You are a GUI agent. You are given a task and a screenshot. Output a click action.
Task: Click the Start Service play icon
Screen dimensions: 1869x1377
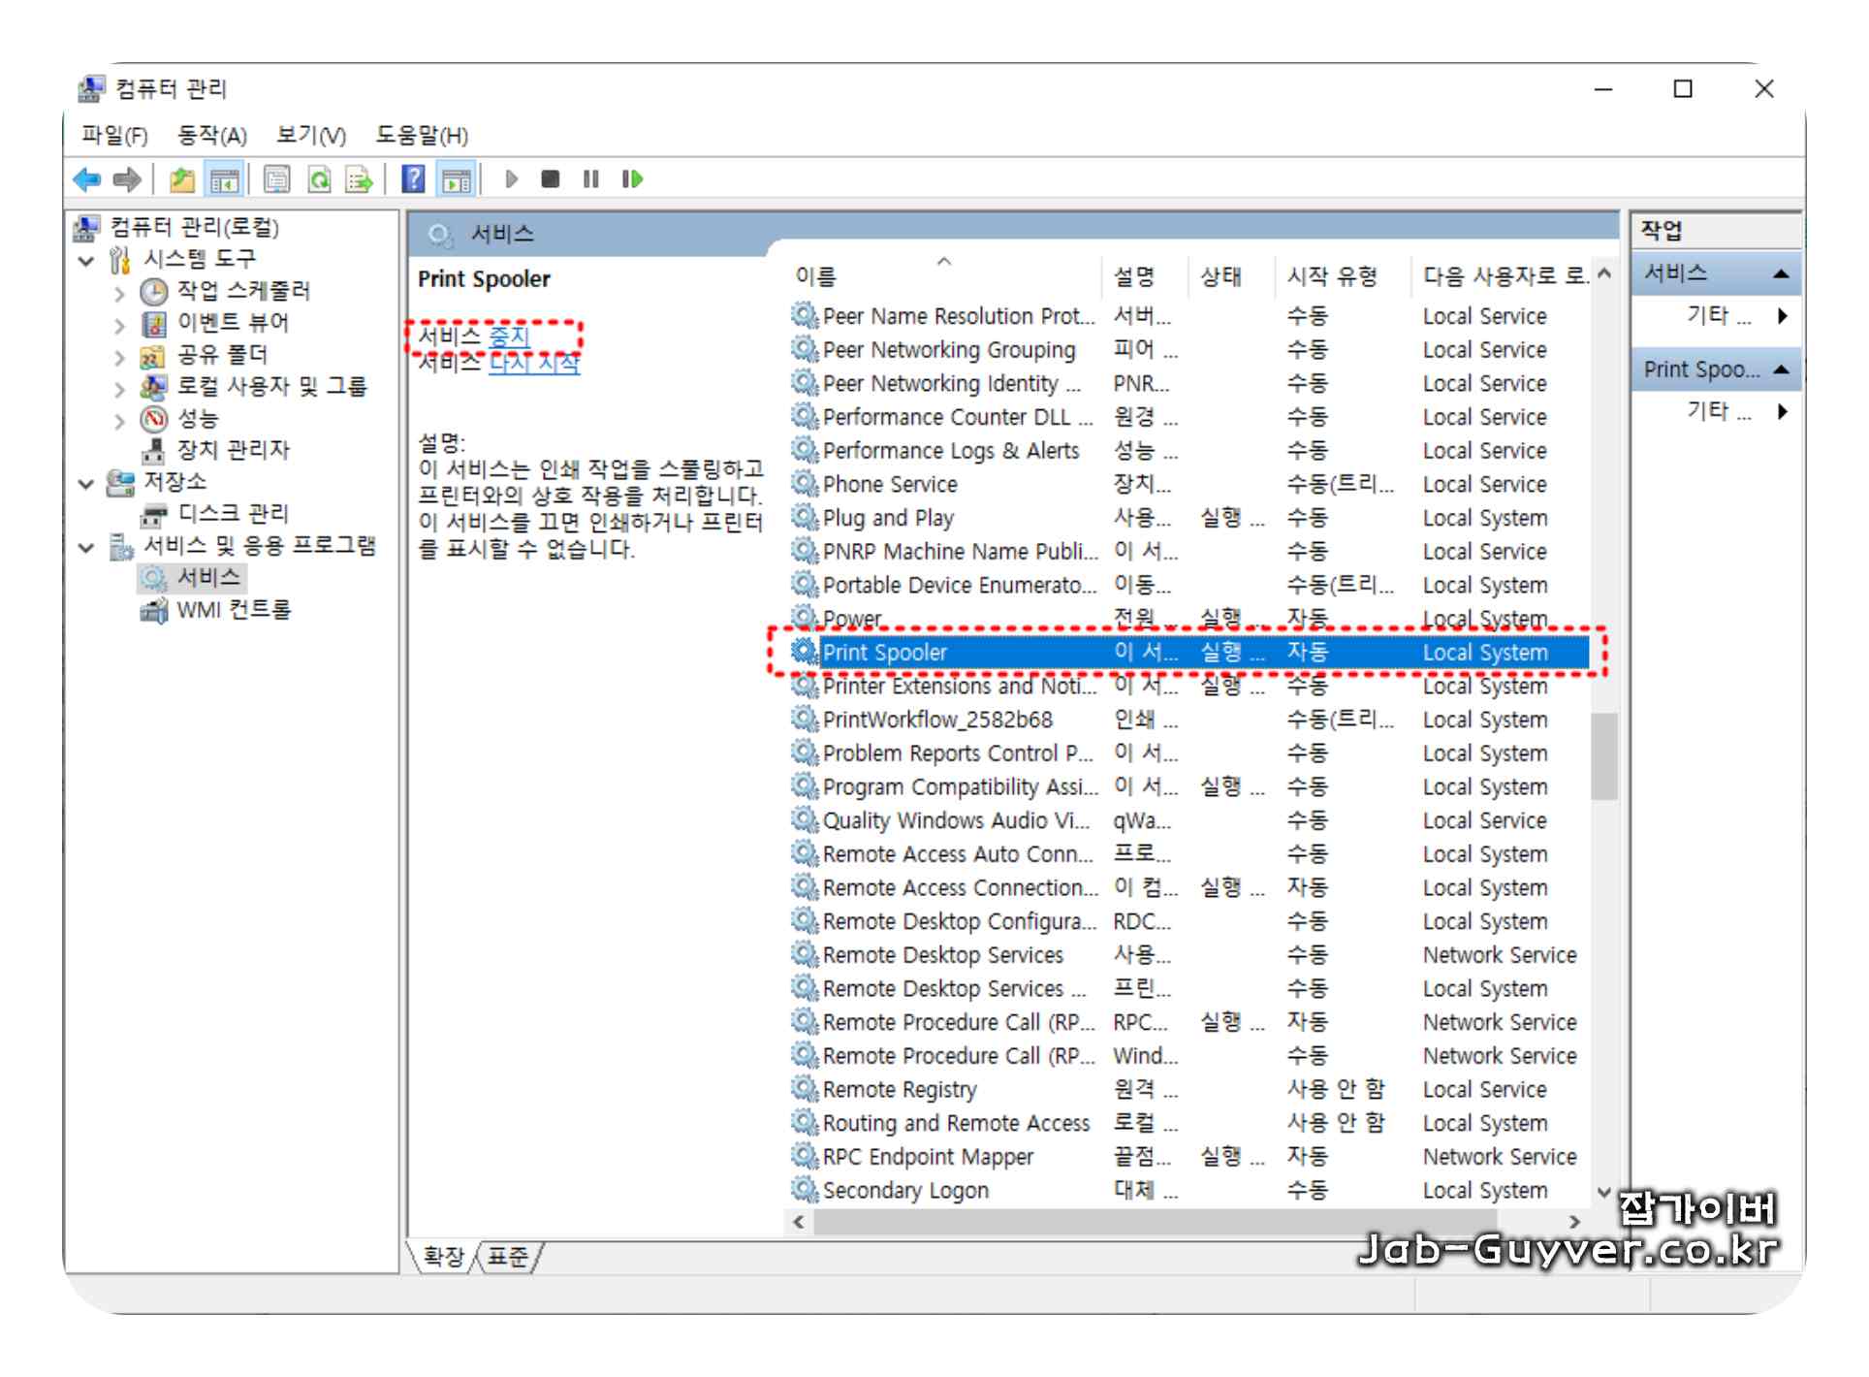pos(512,179)
